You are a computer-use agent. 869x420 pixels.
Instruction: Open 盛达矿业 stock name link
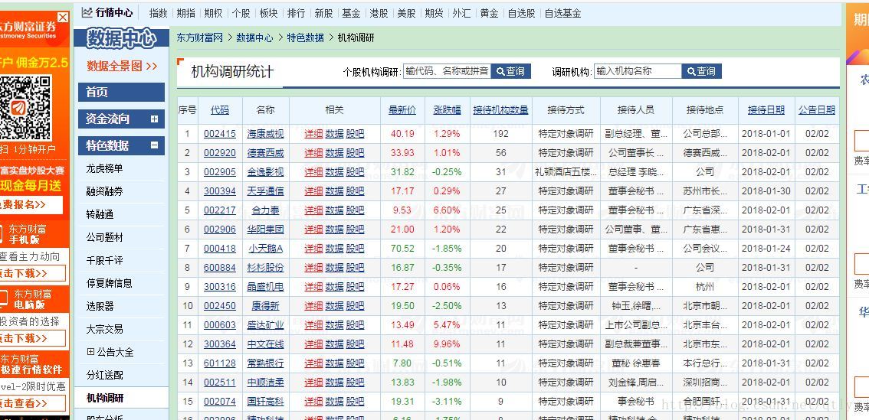(265, 325)
